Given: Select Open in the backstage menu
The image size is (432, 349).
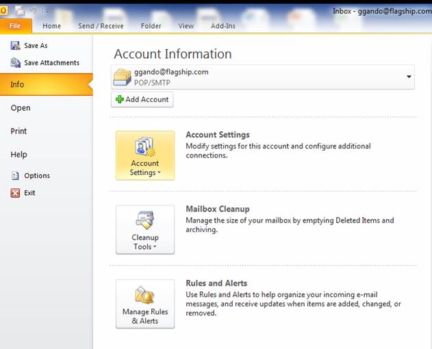Looking at the screenshot, I should tap(21, 107).
